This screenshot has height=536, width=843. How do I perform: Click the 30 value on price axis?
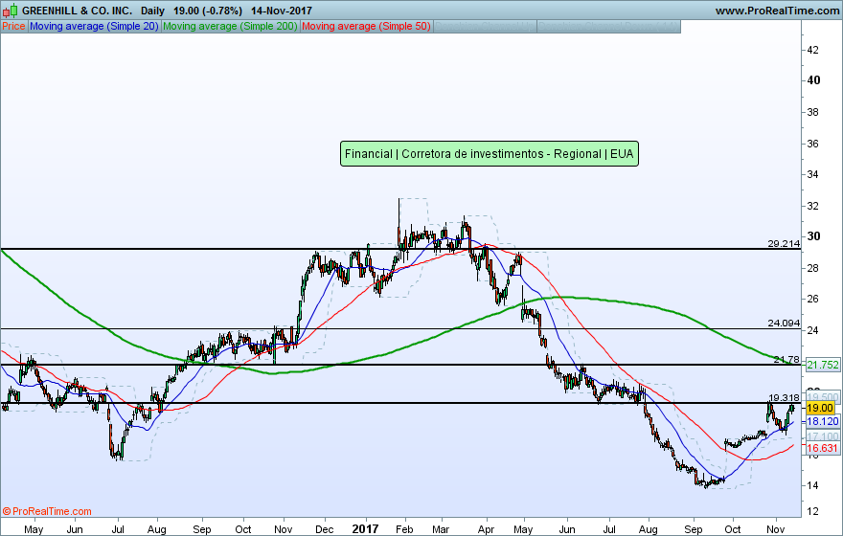tap(813, 236)
